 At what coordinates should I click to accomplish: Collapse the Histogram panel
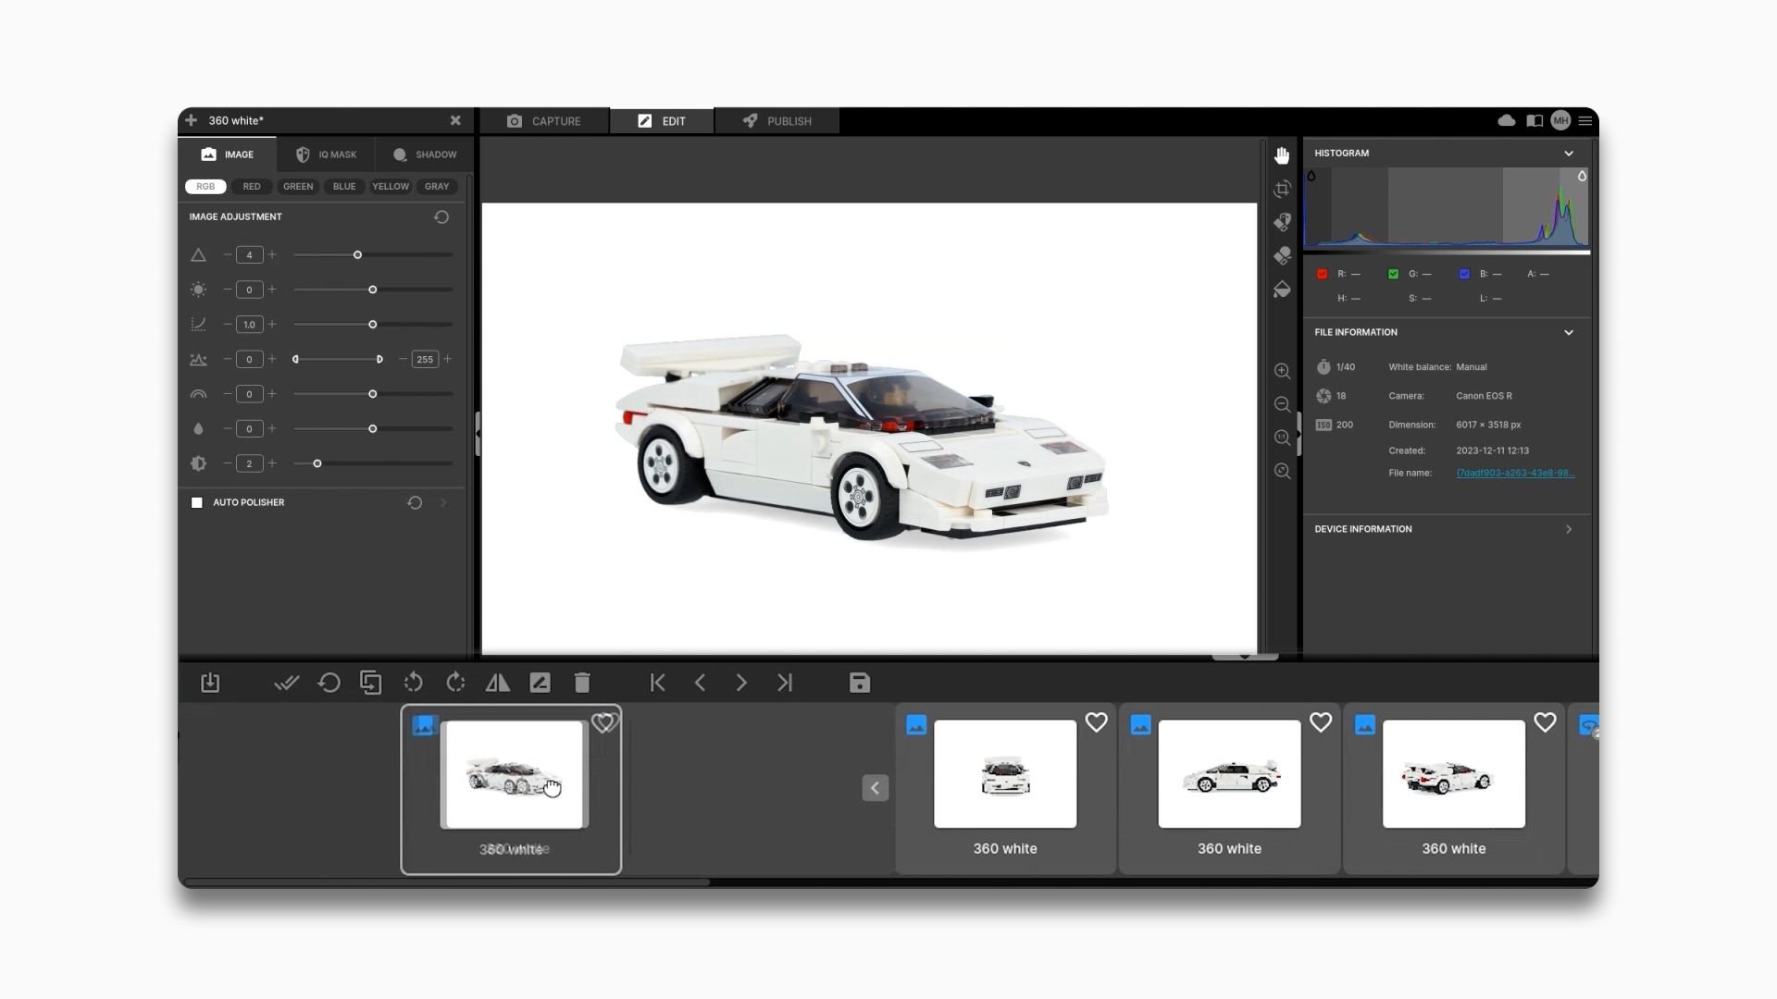click(x=1568, y=154)
